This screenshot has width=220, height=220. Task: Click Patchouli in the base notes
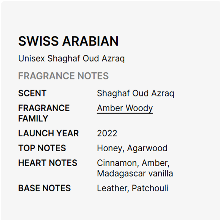(150, 188)
